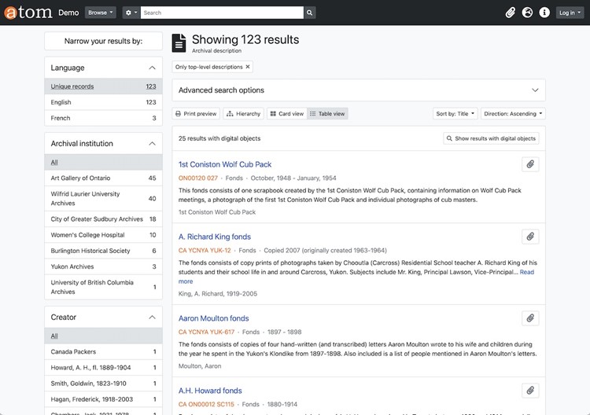Click in the Search input field

coord(222,13)
